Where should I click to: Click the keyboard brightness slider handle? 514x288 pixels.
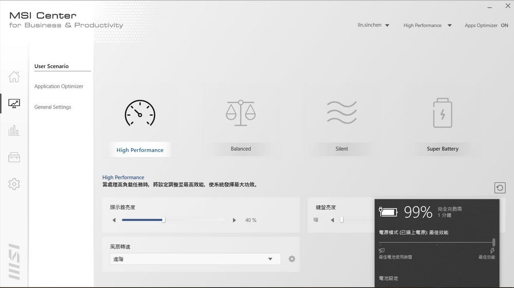point(342,220)
